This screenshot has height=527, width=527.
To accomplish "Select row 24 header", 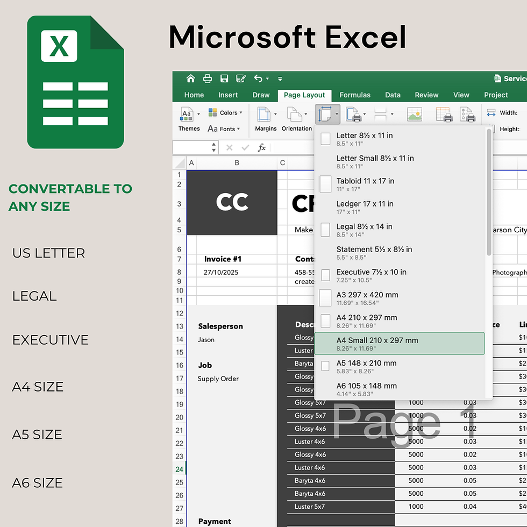I will pyautogui.click(x=180, y=469).
